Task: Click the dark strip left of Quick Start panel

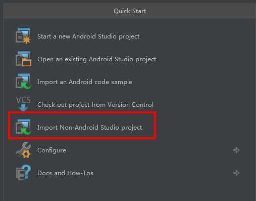Action: [2, 101]
